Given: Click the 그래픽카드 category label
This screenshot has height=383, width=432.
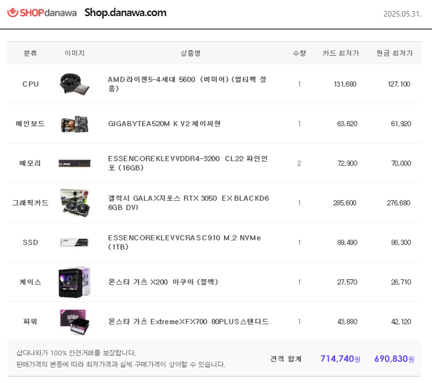Looking at the screenshot, I should (x=30, y=203).
